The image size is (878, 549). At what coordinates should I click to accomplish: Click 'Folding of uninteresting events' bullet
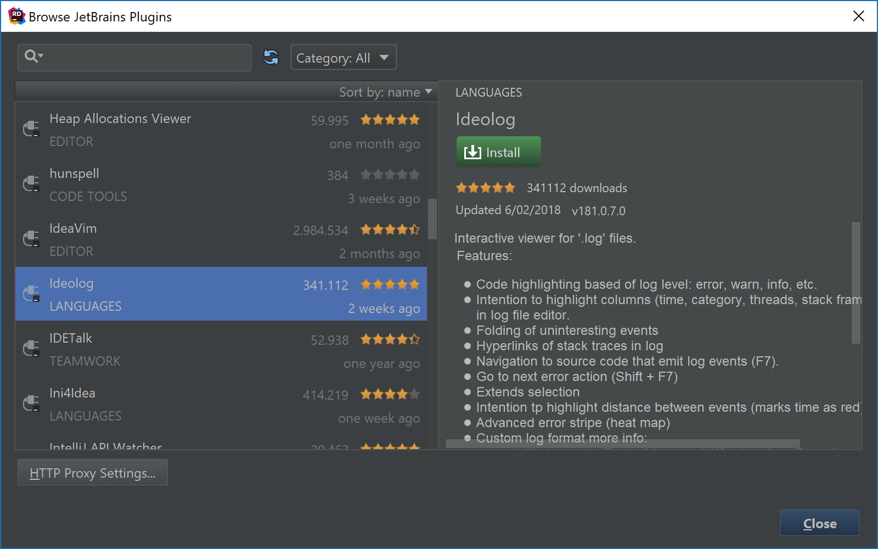567,330
